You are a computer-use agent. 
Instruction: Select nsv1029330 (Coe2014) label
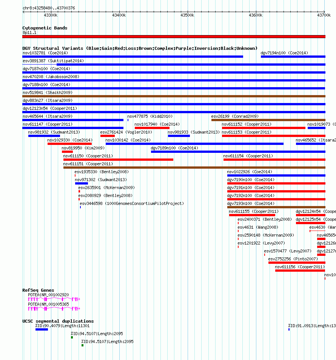[x=70, y=140]
